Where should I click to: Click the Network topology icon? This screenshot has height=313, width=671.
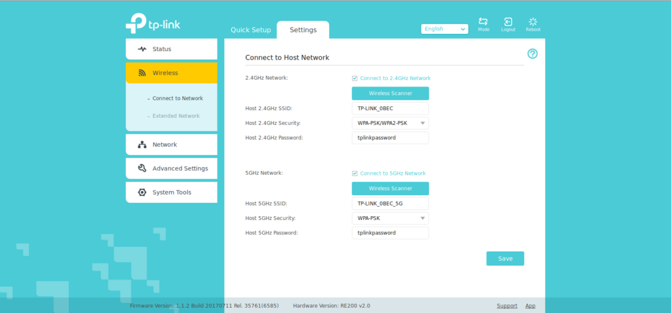(x=142, y=145)
